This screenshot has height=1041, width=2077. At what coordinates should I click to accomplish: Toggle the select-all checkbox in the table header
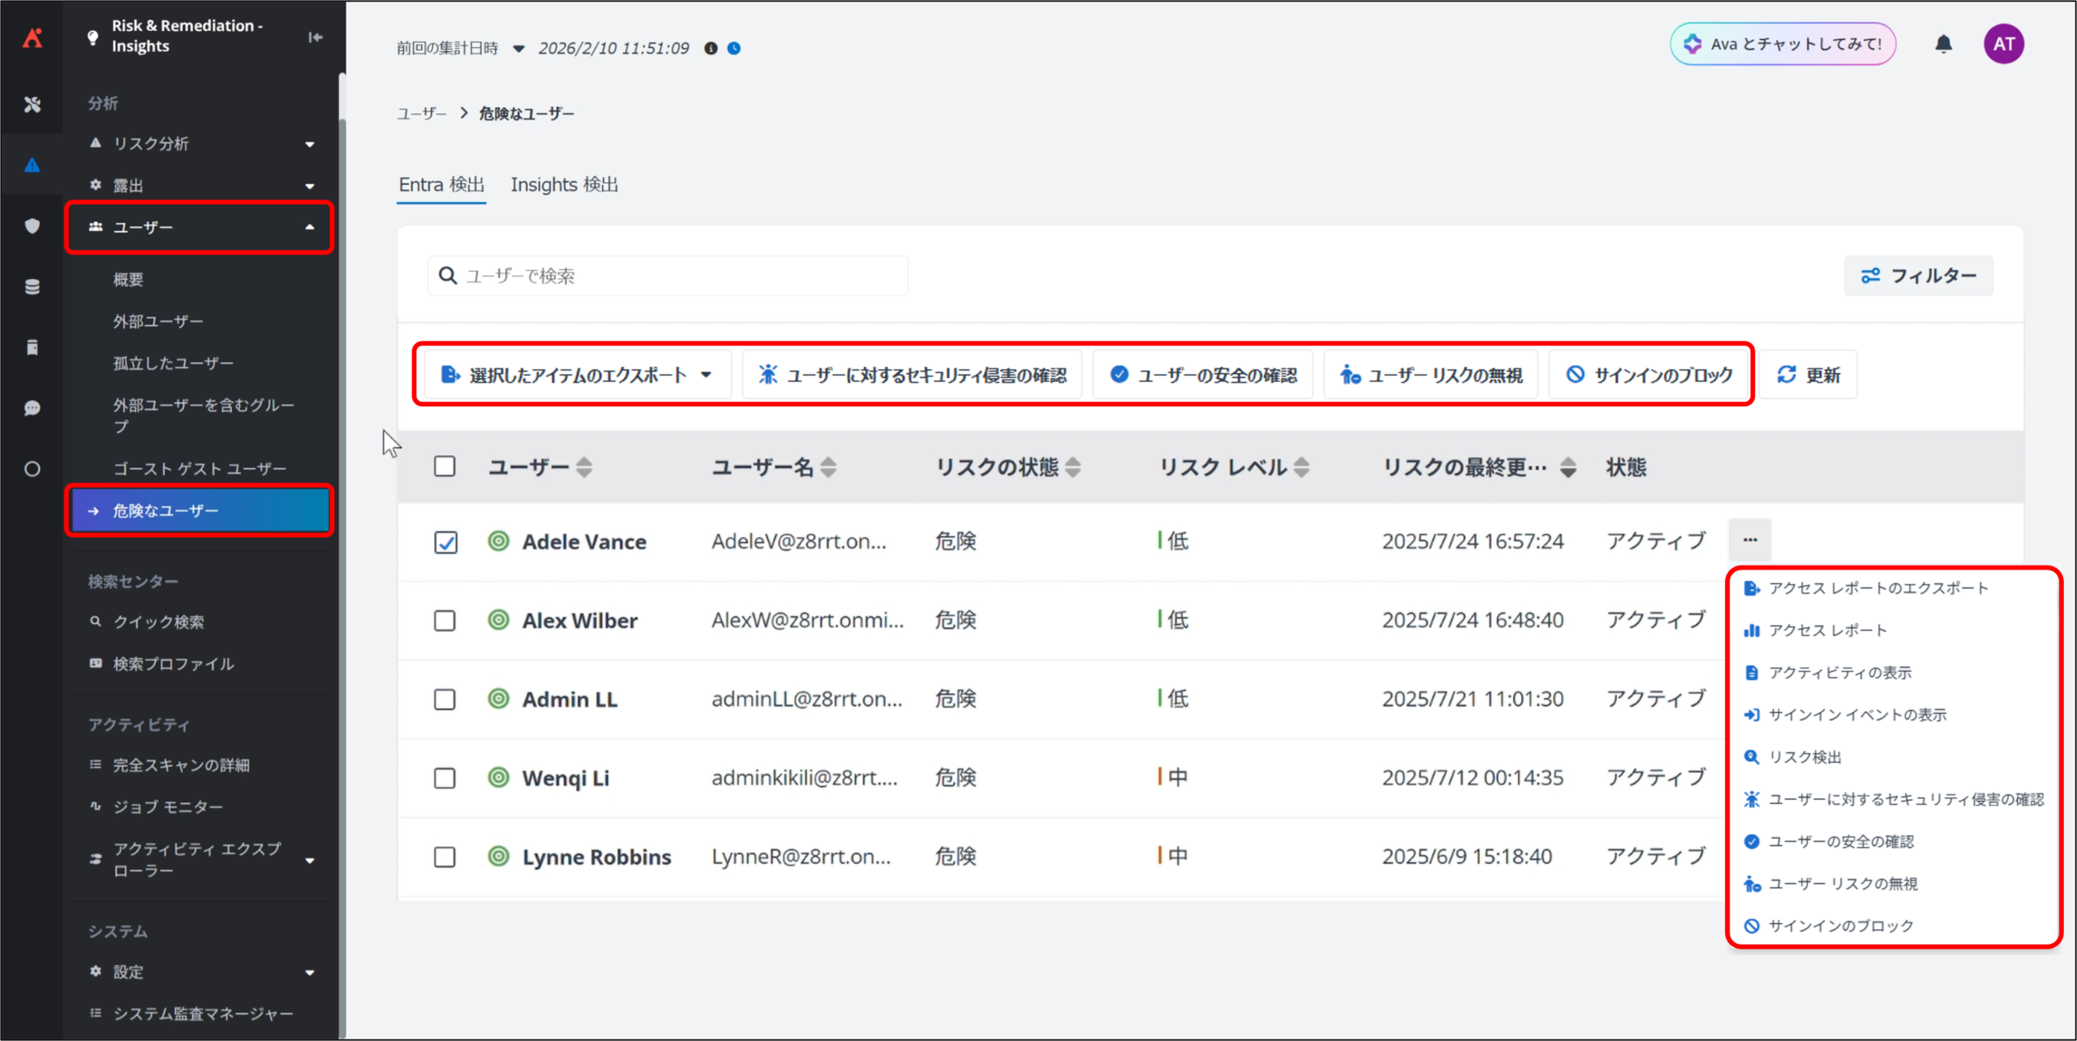coord(445,467)
